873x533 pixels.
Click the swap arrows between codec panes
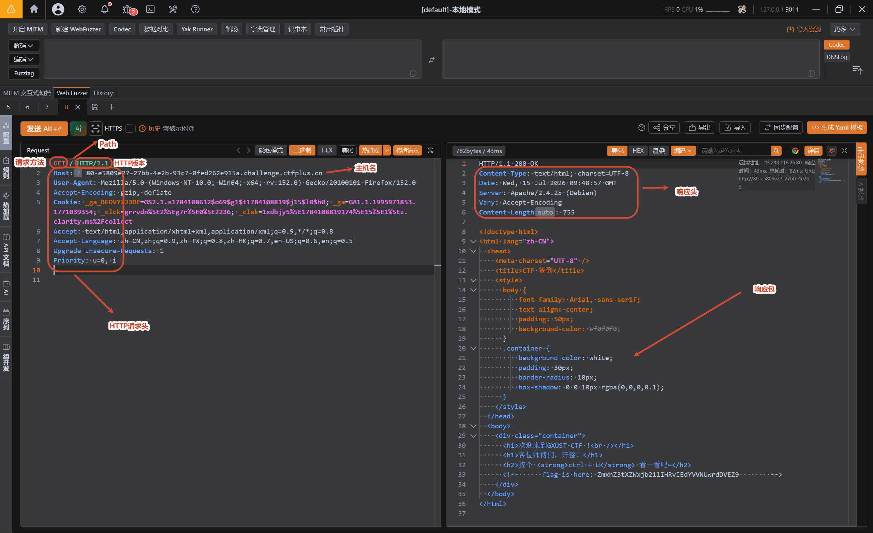point(431,60)
